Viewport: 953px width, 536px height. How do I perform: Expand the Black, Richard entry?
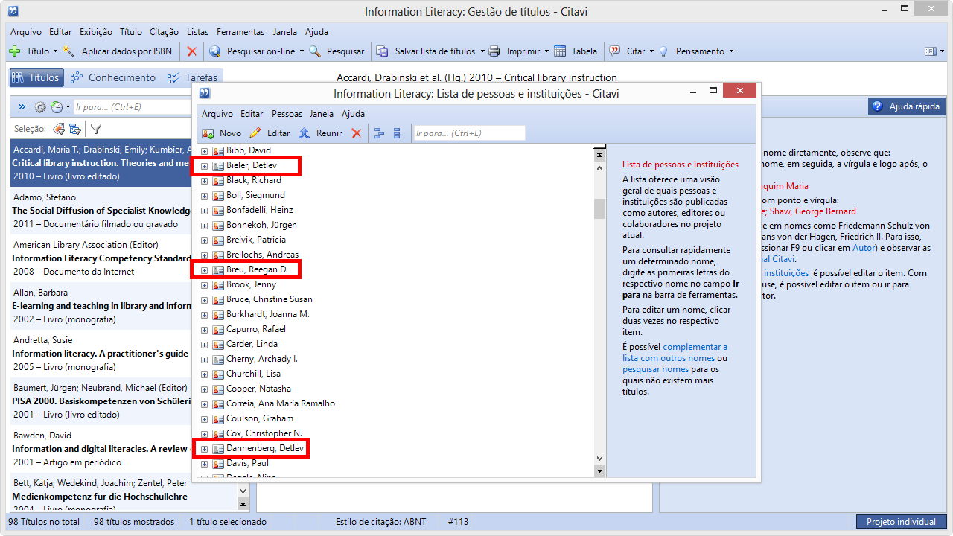tap(204, 181)
